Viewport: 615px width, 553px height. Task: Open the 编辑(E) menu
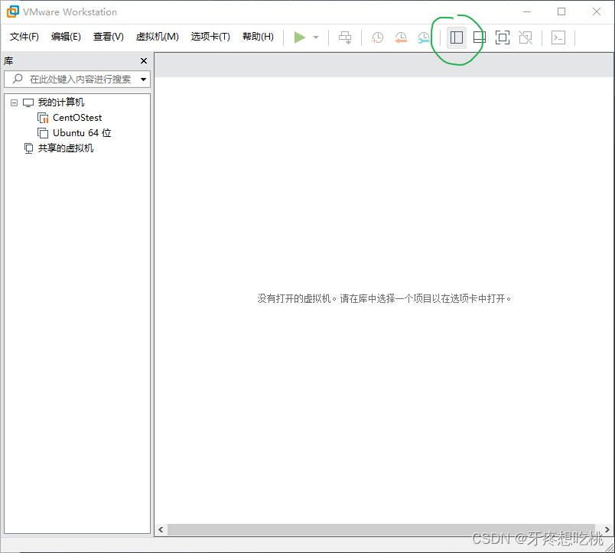(66, 37)
